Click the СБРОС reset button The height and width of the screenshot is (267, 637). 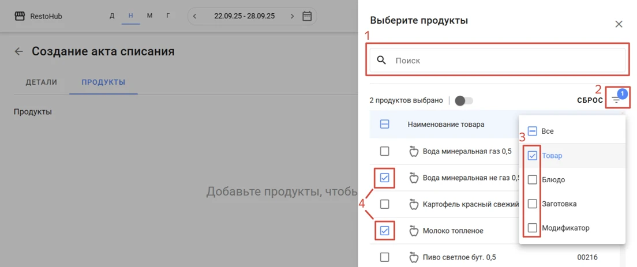(x=590, y=101)
